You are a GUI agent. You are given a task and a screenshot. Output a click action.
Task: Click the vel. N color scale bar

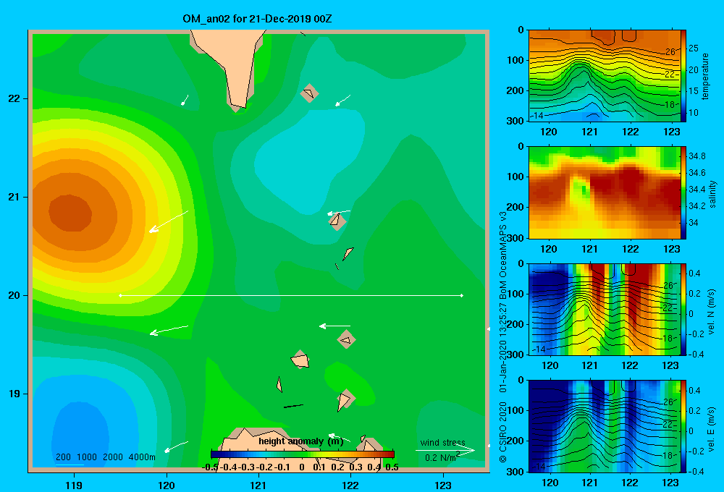coord(683,309)
